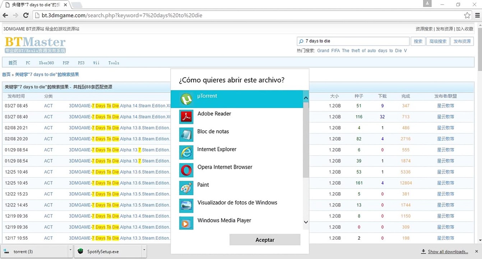Viewport: 482px width, 259px height.
Task: Open the 首页 navigation tab
Action: pos(13,63)
